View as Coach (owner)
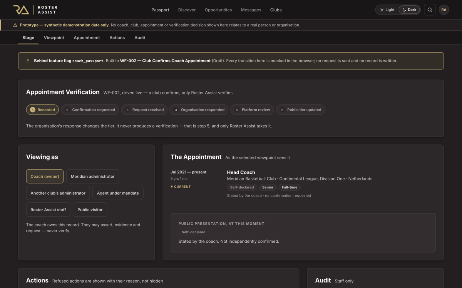 click(45, 177)
